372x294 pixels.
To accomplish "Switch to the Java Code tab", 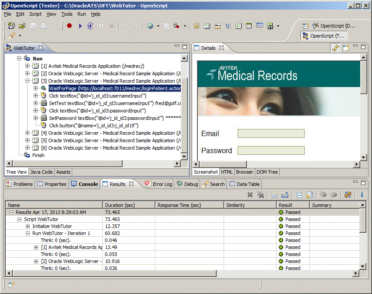I will tap(42, 172).
